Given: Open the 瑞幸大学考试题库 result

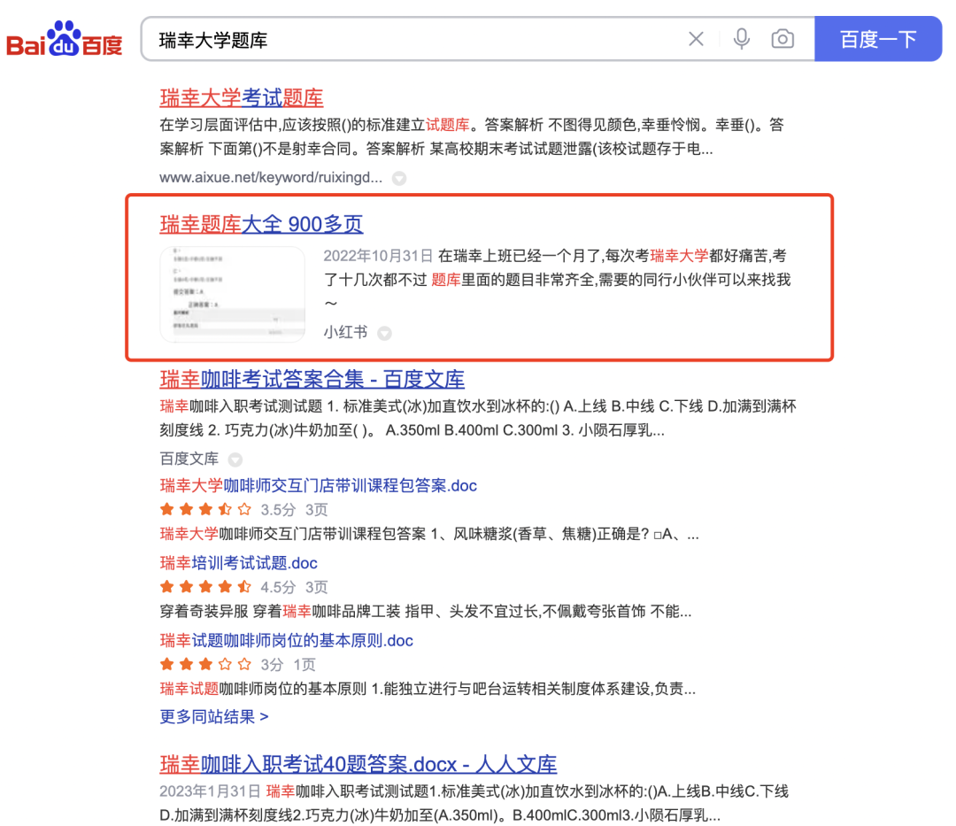Looking at the screenshot, I should pos(242,98).
